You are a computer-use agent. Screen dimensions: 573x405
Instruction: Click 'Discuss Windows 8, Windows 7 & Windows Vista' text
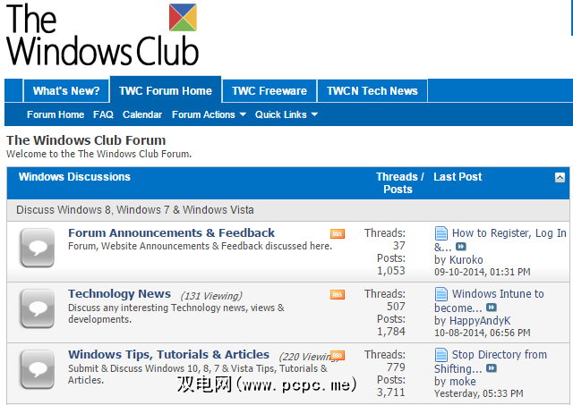pyautogui.click(x=135, y=210)
